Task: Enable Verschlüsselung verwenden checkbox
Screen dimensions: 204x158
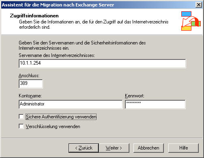Action: pos(21,126)
